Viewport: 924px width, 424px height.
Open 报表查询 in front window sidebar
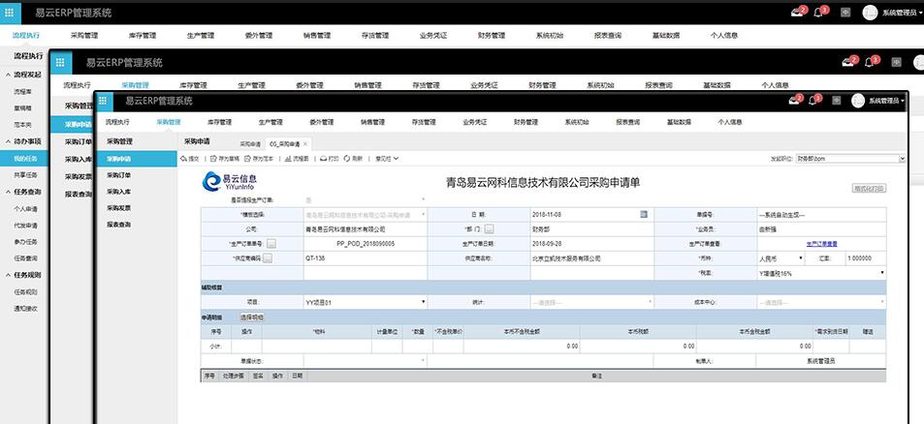point(119,225)
